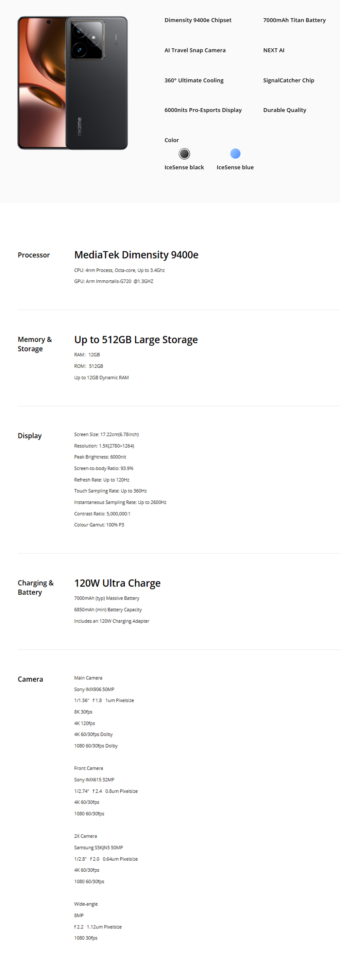340x965 pixels.
Task: Click the AI Travel Snap Camera feature
Action: [x=195, y=50]
